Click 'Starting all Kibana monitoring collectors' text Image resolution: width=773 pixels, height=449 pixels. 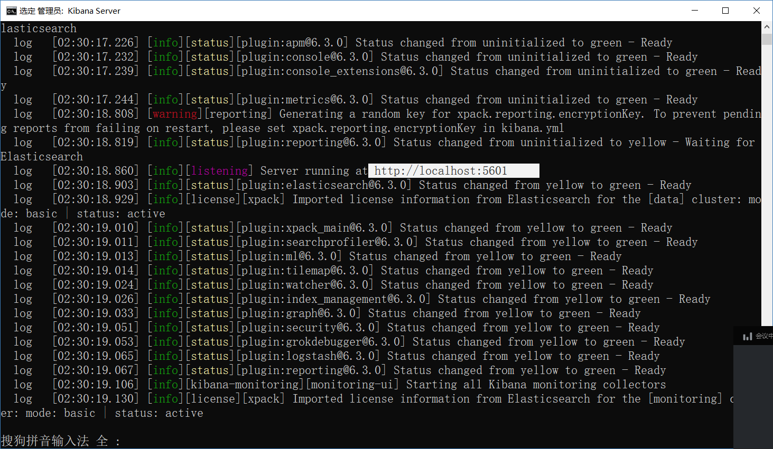click(x=536, y=385)
